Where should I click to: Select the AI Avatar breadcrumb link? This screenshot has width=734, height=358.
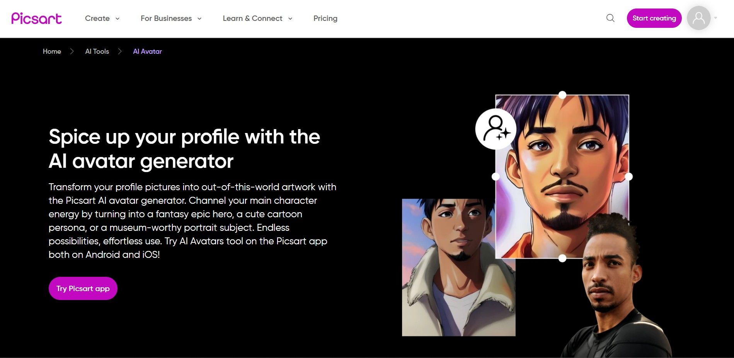[x=147, y=51]
